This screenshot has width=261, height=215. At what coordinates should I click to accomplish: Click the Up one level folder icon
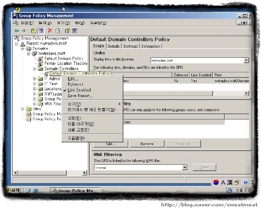coord(34,31)
